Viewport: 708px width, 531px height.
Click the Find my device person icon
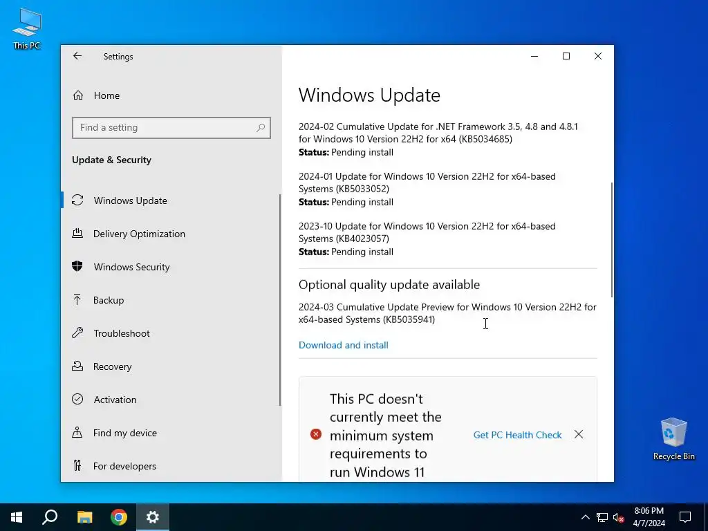coord(77,433)
